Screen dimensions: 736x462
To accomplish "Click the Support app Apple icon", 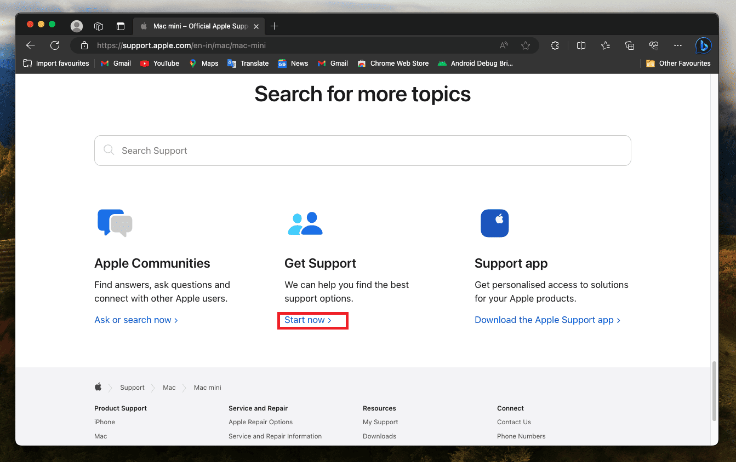I will pos(495,223).
